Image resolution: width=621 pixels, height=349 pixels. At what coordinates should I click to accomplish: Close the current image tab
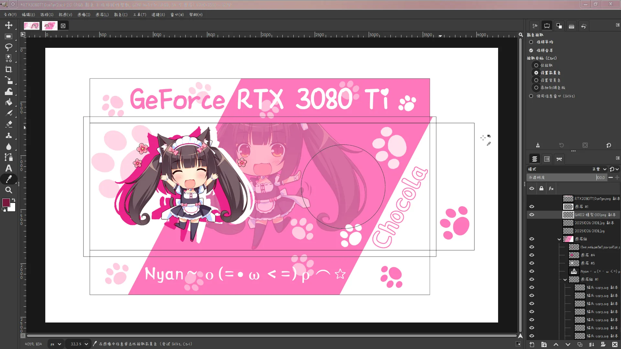coord(63,26)
